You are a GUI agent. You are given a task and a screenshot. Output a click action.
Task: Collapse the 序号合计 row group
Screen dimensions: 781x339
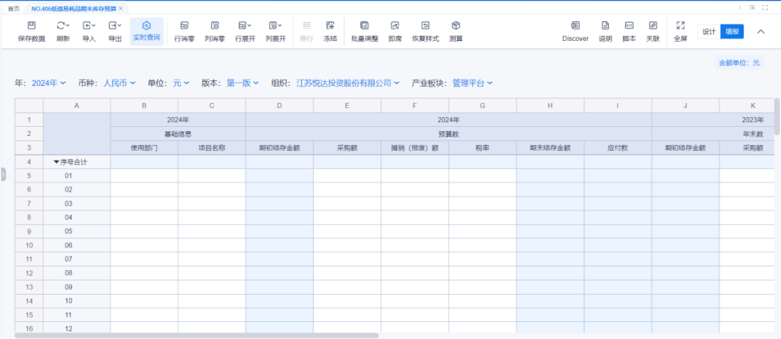(57, 162)
